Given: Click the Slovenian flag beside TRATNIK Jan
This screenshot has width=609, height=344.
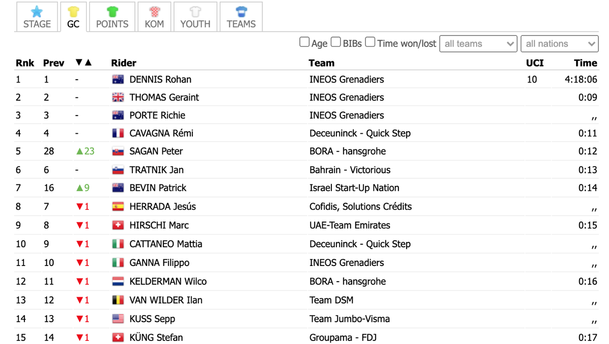Looking at the screenshot, I should click(x=118, y=170).
